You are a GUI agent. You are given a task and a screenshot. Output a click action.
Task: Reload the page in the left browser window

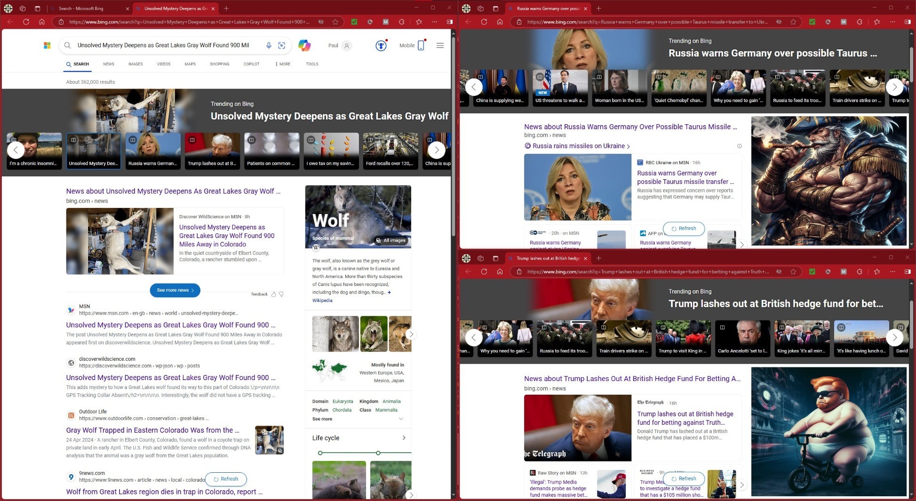(x=26, y=22)
